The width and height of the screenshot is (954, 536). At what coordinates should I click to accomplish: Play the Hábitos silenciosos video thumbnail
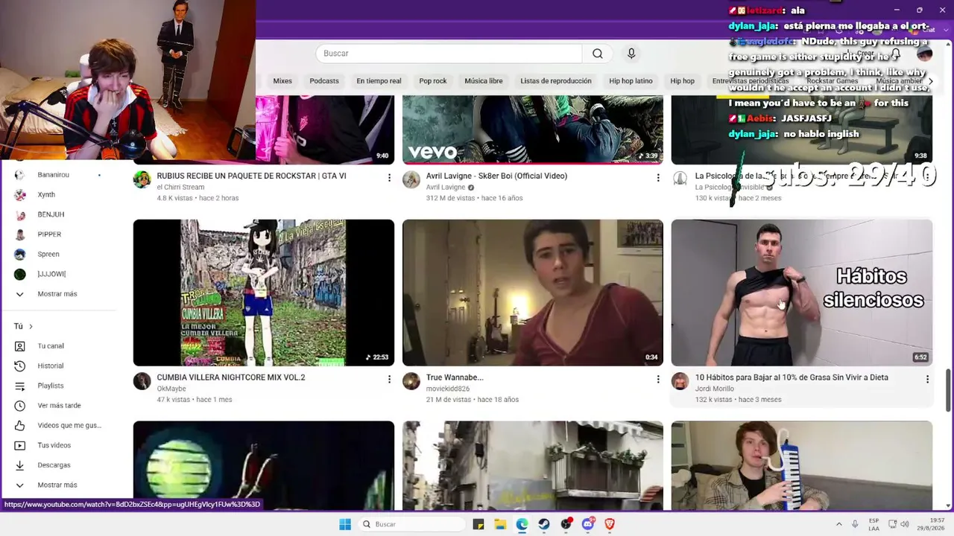pos(802,293)
